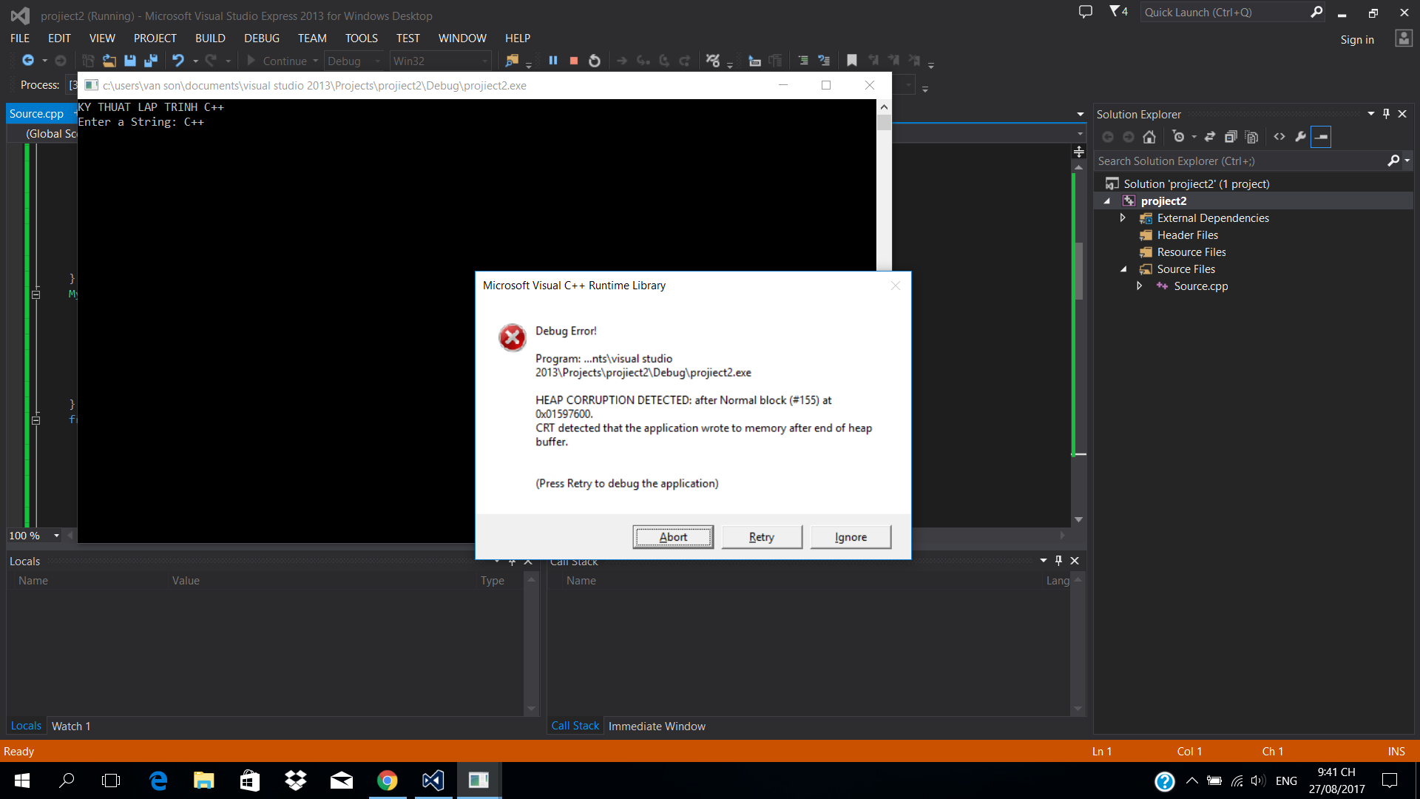Expand External Dependencies tree node
The image size is (1420, 799).
click(x=1123, y=218)
